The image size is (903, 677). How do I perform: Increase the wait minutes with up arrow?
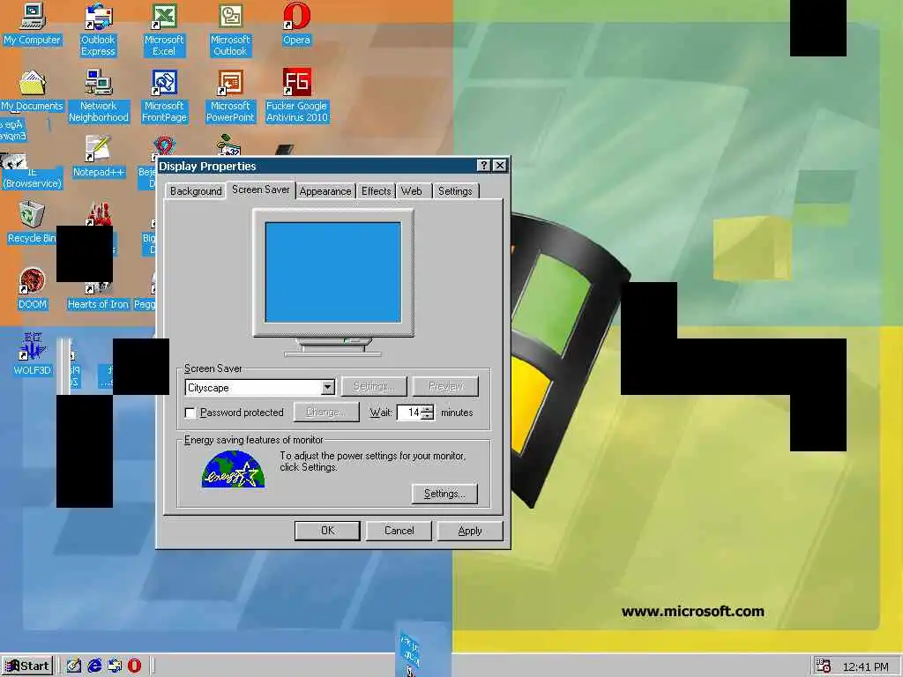pyautogui.click(x=427, y=409)
